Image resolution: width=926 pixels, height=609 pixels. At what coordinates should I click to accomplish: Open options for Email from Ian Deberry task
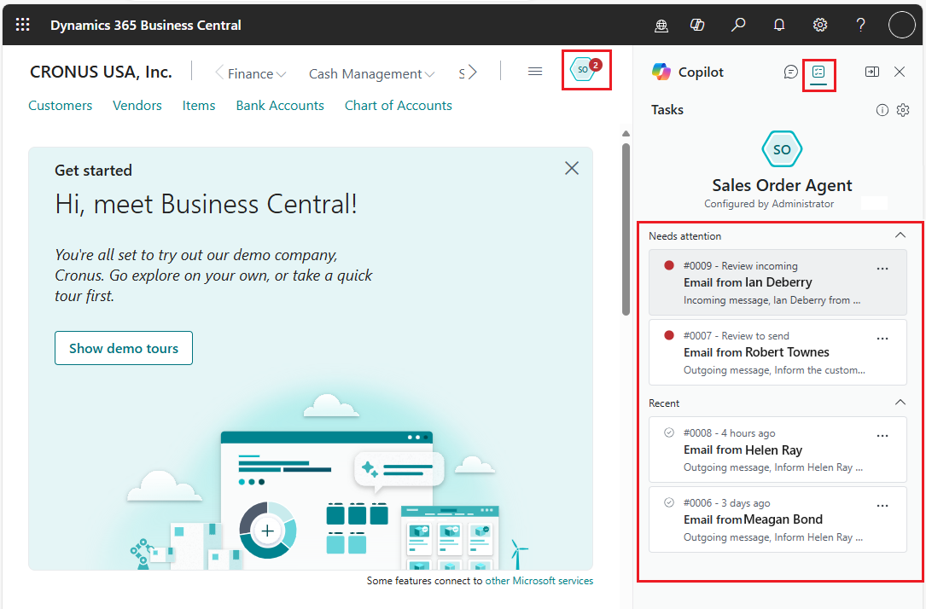click(x=882, y=267)
